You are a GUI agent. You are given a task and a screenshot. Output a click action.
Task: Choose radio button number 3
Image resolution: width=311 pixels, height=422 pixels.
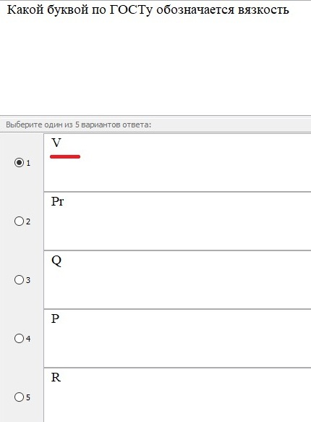click(x=19, y=280)
